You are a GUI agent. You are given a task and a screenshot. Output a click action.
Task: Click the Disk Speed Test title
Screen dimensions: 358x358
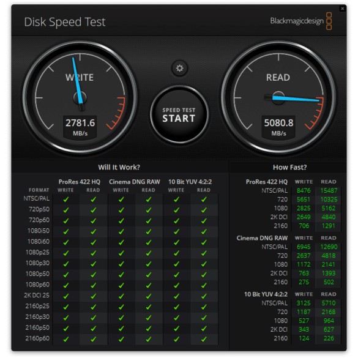[65, 22]
